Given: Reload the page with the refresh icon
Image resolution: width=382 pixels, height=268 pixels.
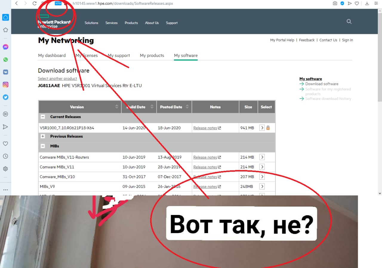Looking at the screenshot, I should [x=35, y=4].
